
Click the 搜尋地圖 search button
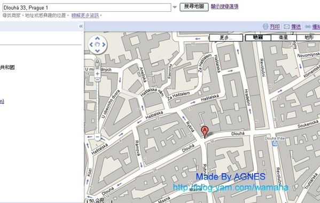(x=194, y=7)
